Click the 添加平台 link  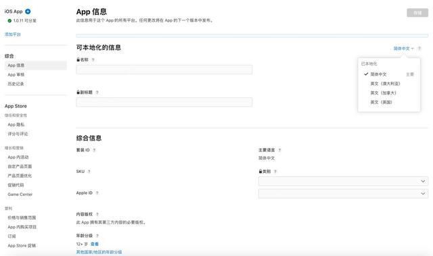[x=13, y=34]
